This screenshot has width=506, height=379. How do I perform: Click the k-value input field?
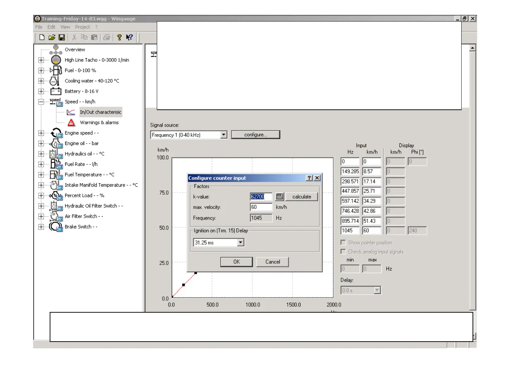(x=261, y=197)
